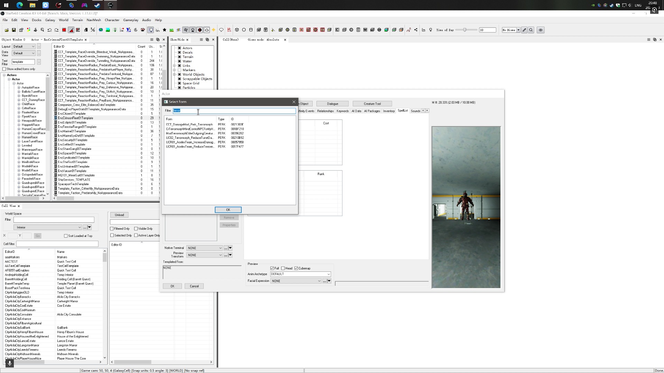Enable Show edited forms only checkbox
The height and width of the screenshot is (373, 664).
4,69
